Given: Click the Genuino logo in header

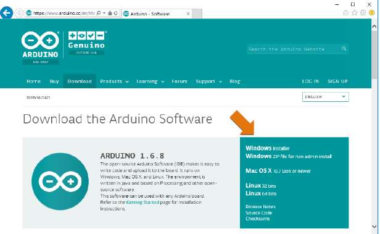Looking at the screenshot, I should click(87, 43).
